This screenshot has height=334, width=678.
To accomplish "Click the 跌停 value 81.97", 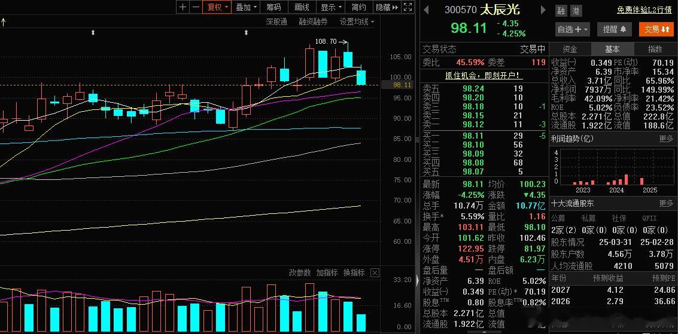I will (x=533, y=249).
